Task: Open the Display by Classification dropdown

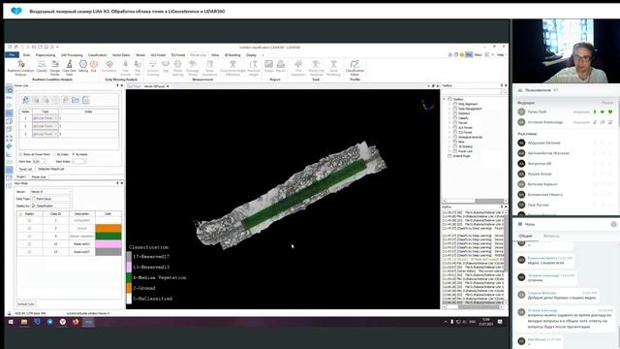Action: (x=51, y=206)
